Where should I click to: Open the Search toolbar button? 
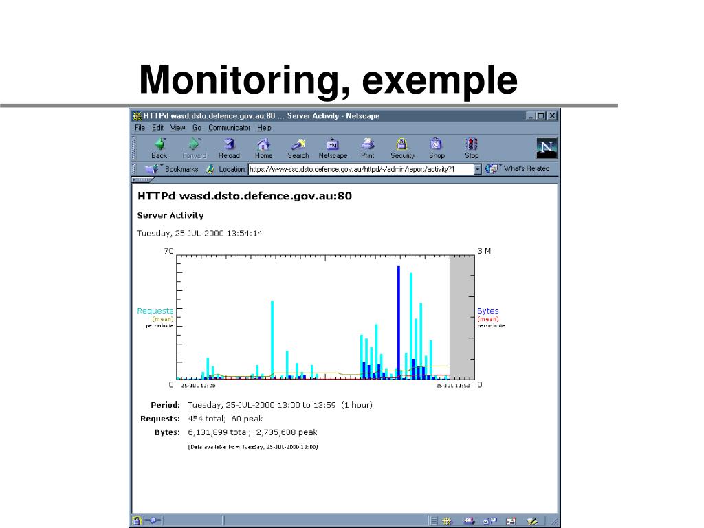point(298,148)
